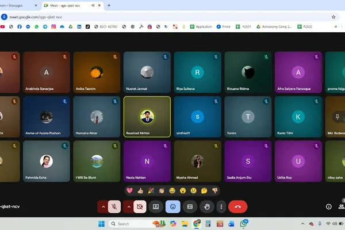Viewport: 345px width, 230px height.
Task: Click the Udita Roy name label
Action: pyautogui.click(x=284, y=178)
